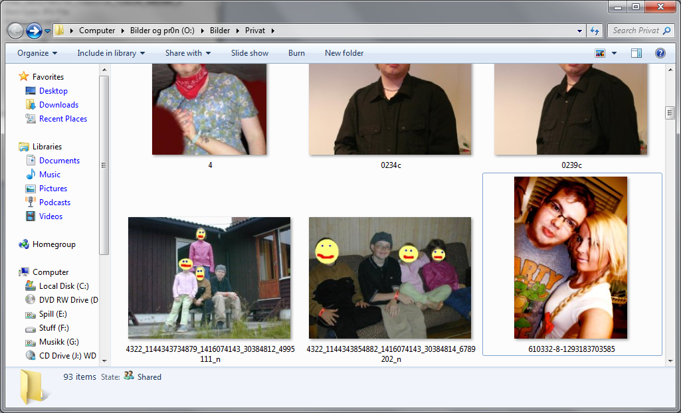The height and width of the screenshot is (413, 681).
Task: Open the Organize menu
Action: (x=37, y=53)
